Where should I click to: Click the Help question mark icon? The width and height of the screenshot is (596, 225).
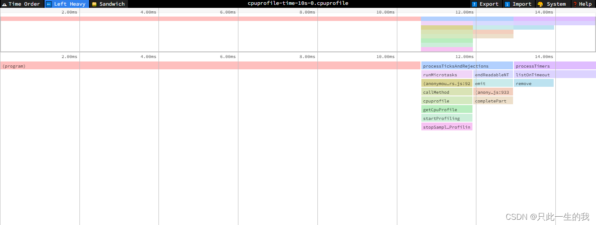[575, 4]
